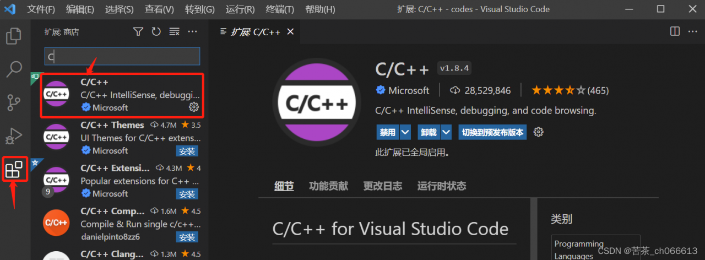Click 切换到预发布版本 button

pos(492,132)
